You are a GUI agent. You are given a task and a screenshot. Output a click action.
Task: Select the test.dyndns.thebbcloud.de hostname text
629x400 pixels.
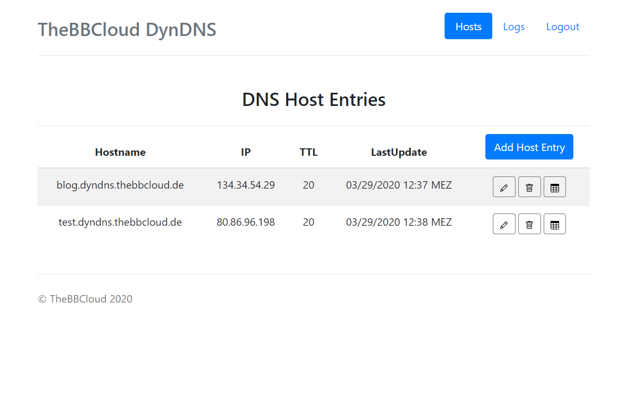[120, 223]
